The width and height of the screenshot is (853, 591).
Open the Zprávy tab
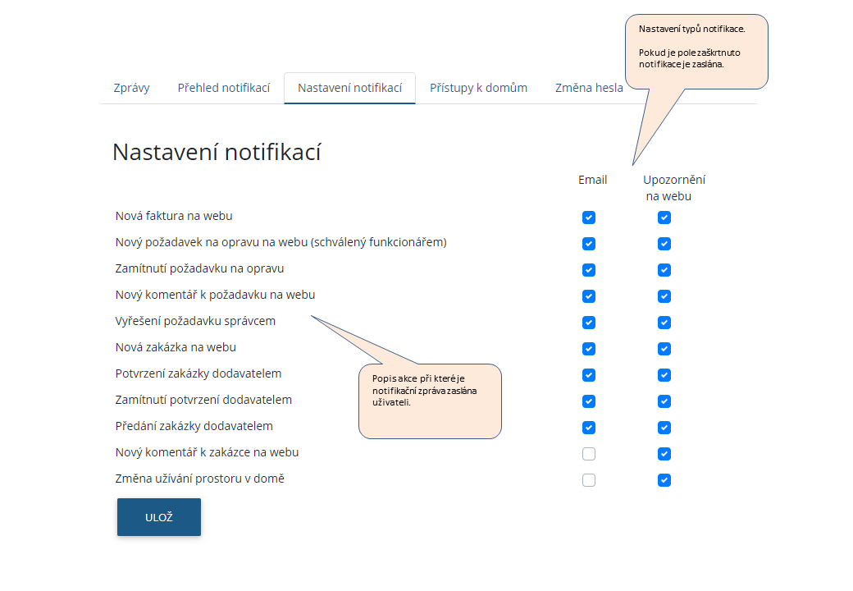(131, 88)
